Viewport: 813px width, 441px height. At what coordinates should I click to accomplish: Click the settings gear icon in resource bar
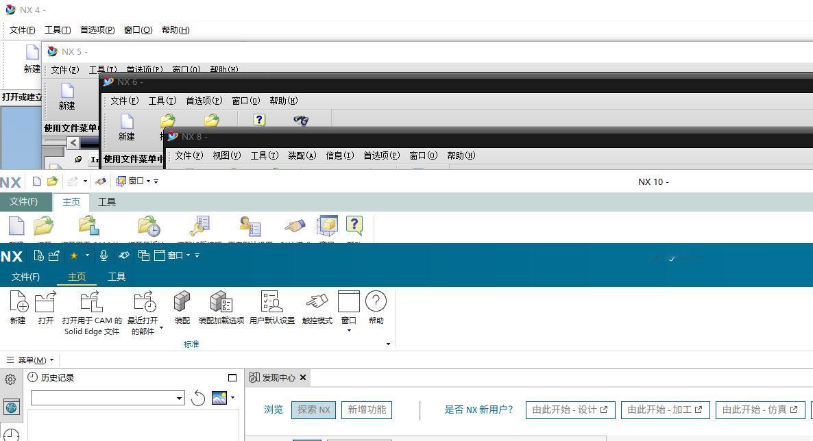click(x=10, y=380)
